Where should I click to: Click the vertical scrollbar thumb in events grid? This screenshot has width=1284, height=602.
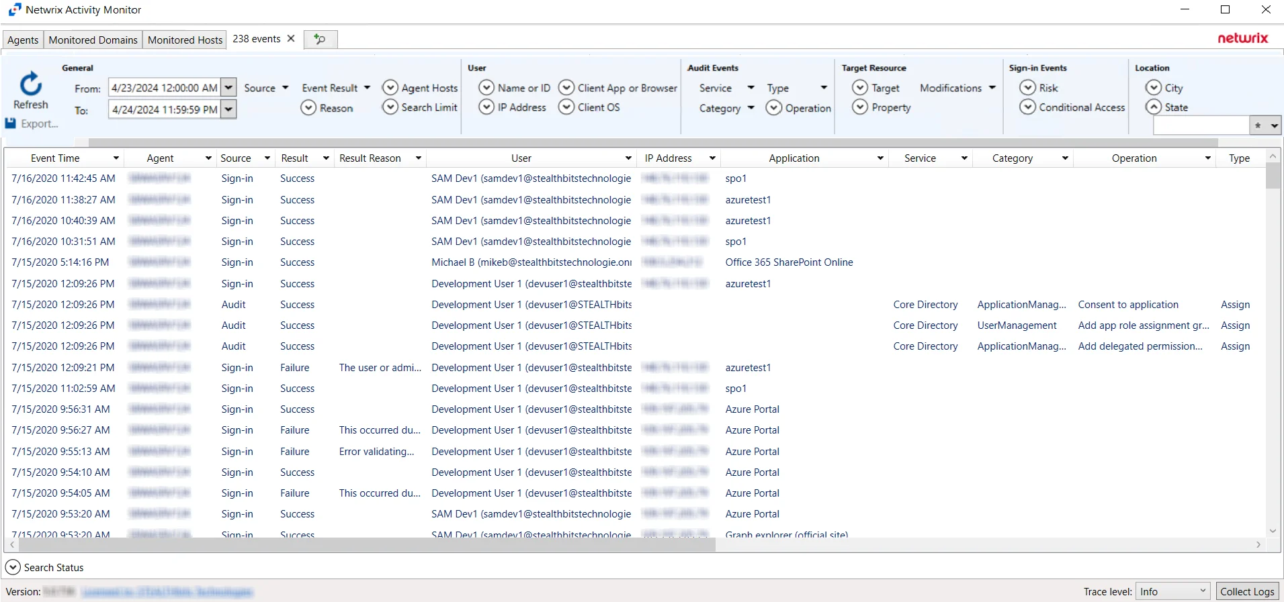click(1273, 175)
